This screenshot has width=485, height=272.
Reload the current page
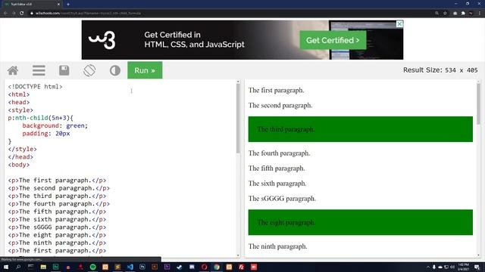click(x=22, y=14)
